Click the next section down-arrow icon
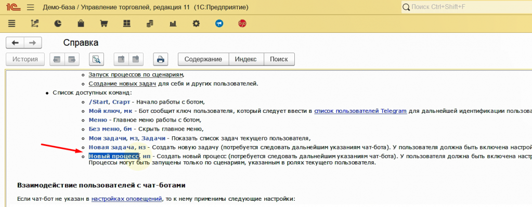 tap(136, 59)
